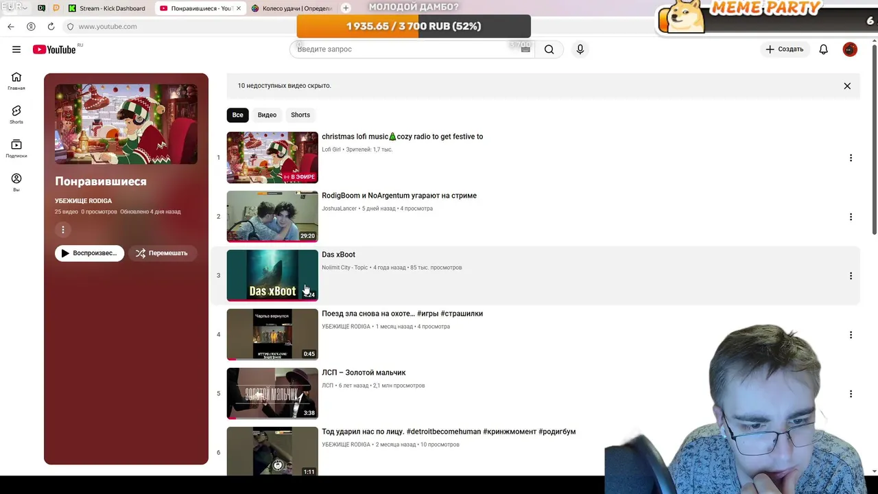Open Nolimit City - Topic channel link
878x494 pixels.
(x=345, y=268)
